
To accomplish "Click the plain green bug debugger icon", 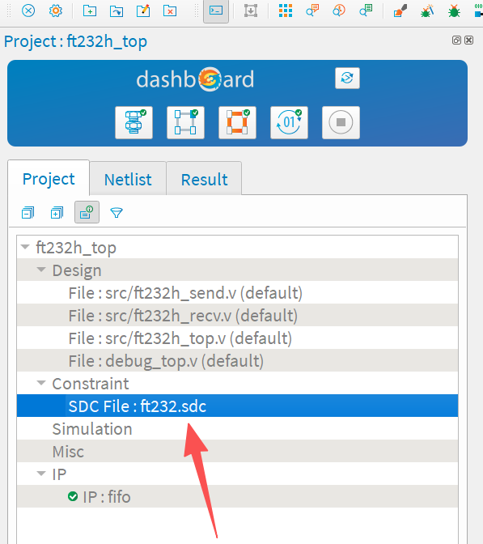I will (x=454, y=11).
